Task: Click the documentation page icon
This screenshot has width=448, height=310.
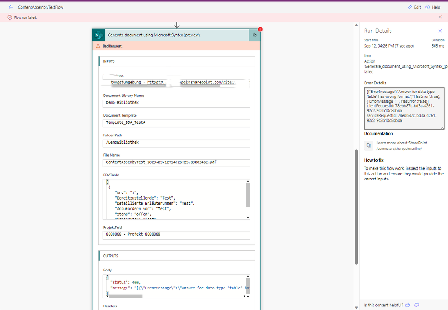Action: [x=369, y=145]
